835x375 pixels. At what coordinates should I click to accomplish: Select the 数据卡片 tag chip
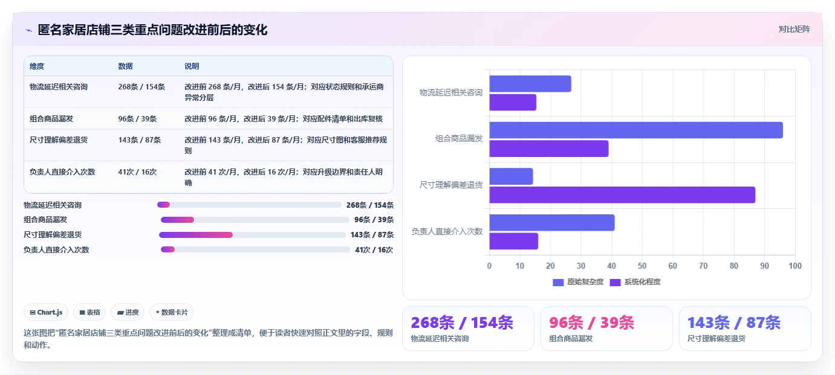(172, 312)
